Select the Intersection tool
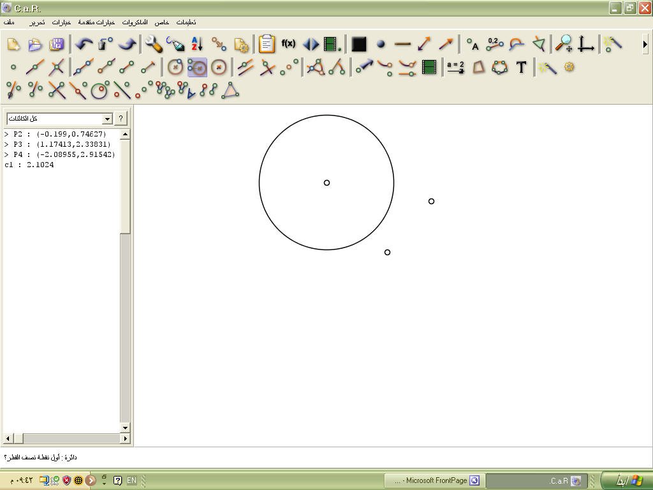 coord(57,67)
